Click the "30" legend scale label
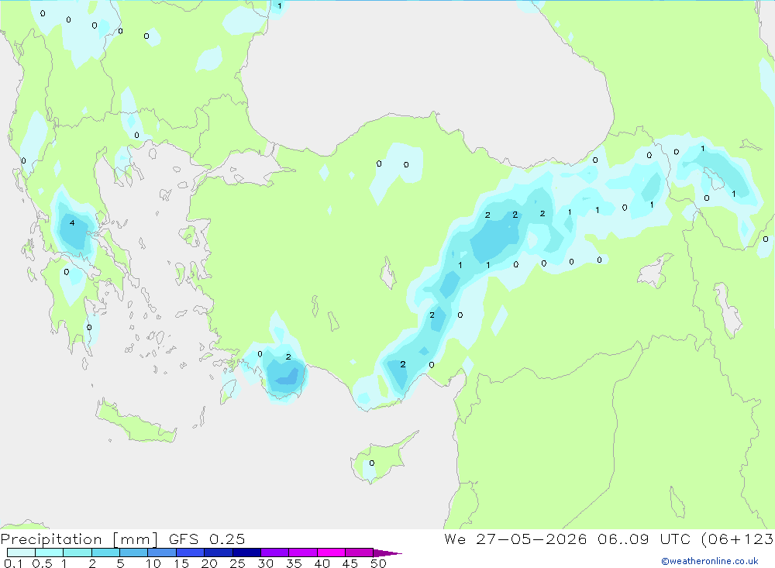Screen dimensions: 775x568 click(265, 563)
